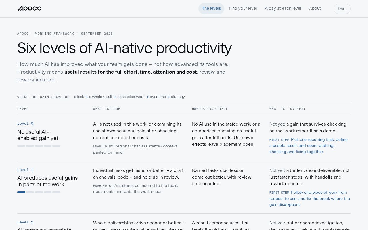The width and height of the screenshot is (368, 230).
Task: Click 'Personal chat assistants' enabled-by text
Action: tap(135, 149)
